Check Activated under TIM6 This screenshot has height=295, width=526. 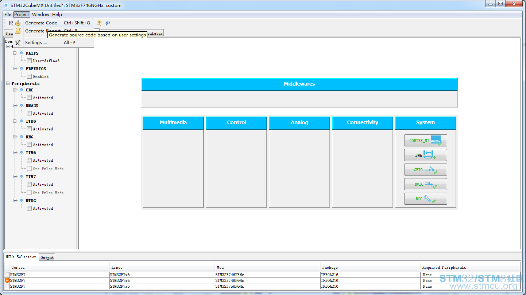[x=29, y=160]
